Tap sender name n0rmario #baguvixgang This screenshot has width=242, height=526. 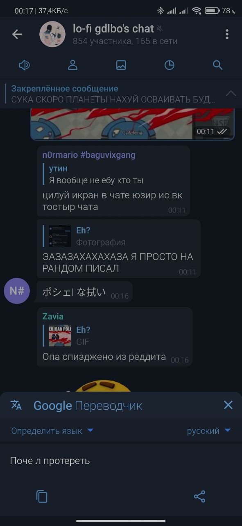[89, 155]
